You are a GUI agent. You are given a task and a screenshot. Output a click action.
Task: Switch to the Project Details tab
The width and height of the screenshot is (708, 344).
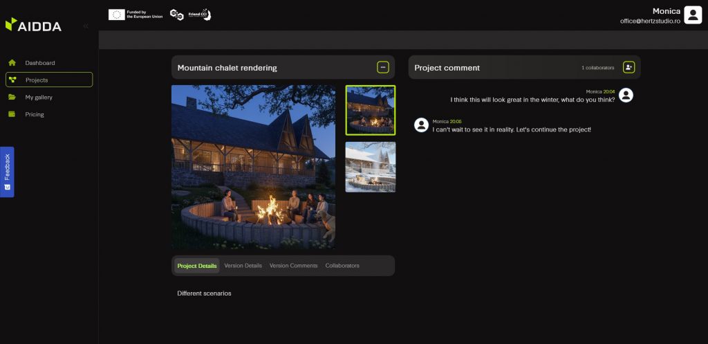point(196,266)
